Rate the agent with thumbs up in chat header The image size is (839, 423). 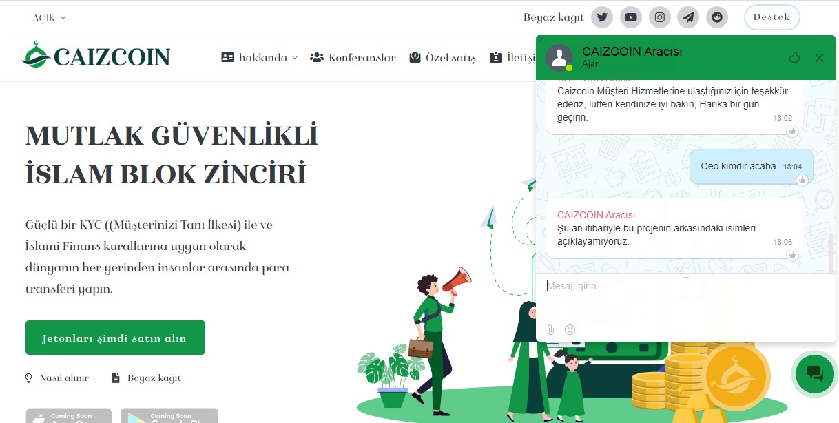794,58
